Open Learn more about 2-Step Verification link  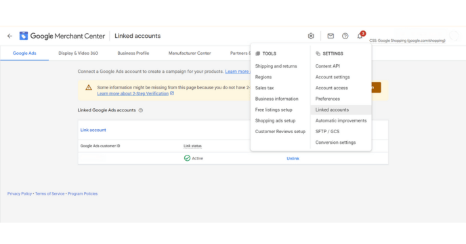pyautogui.click(x=133, y=93)
